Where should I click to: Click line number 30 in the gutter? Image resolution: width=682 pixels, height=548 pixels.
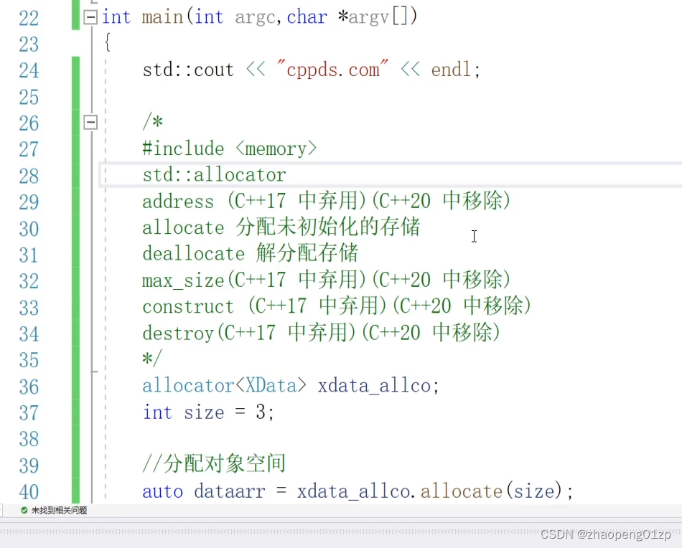tap(28, 227)
